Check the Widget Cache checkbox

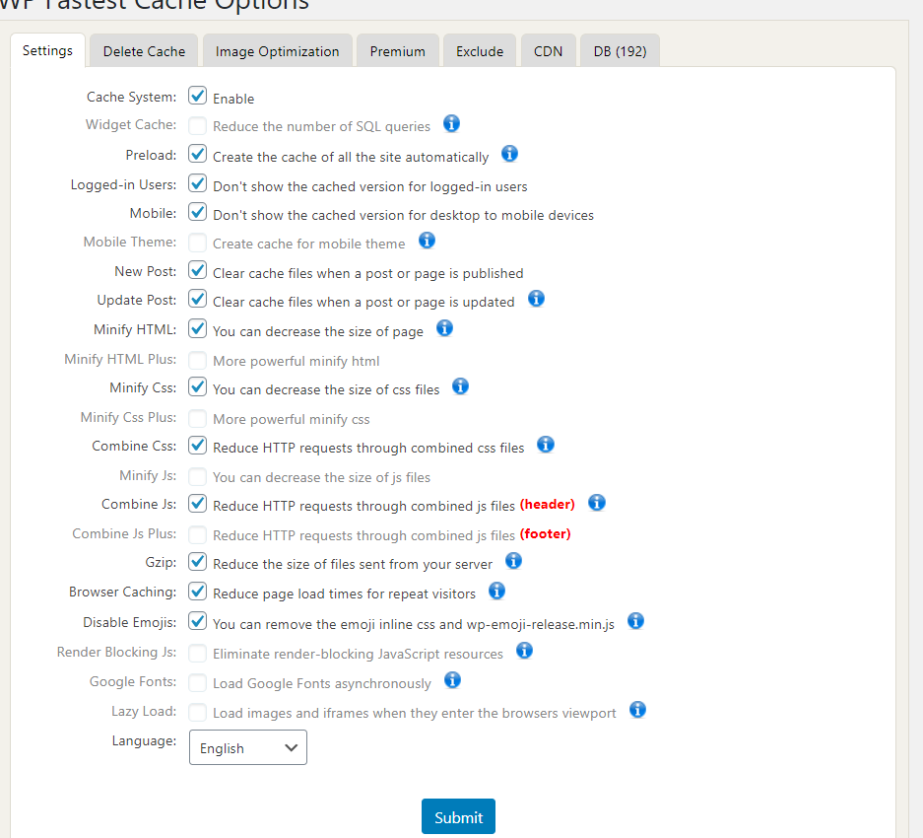coord(198,125)
